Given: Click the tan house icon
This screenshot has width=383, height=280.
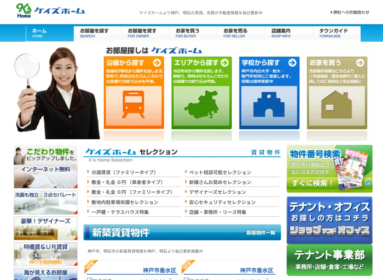Looking at the screenshot, I should tap(337, 105).
